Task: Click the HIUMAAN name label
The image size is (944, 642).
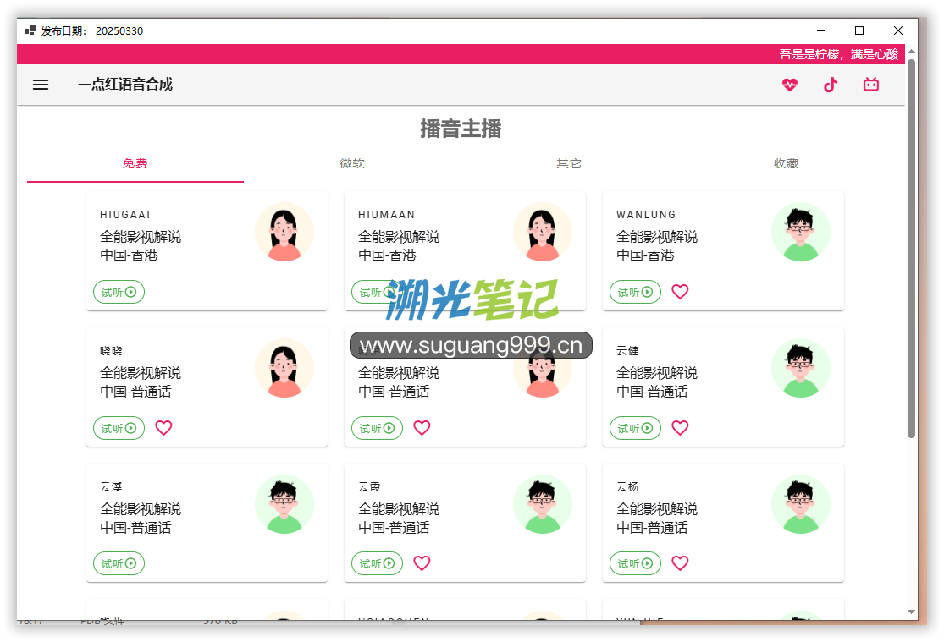Action: pos(387,215)
